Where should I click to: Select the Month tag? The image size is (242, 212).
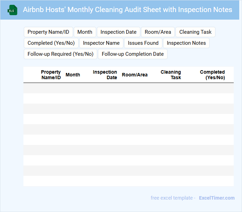(x=85, y=32)
